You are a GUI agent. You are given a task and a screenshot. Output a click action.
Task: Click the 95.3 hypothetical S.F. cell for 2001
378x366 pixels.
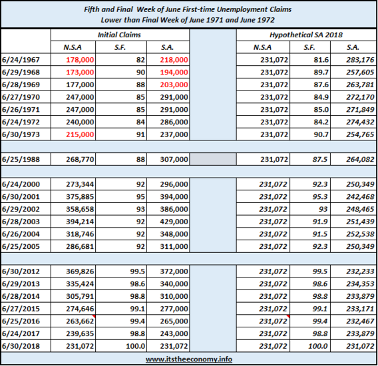point(310,196)
